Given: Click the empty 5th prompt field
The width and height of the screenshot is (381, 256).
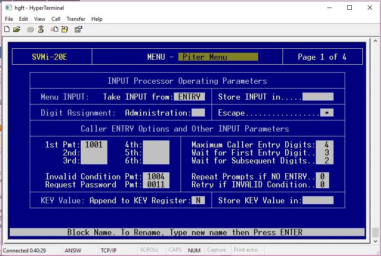Looking at the screenshot, I should tap(156, 153).
